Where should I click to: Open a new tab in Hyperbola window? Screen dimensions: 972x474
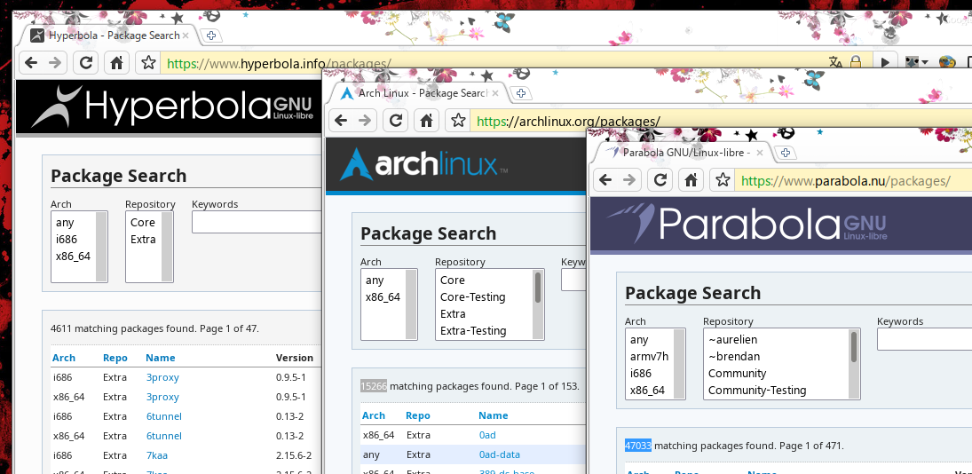point(211,36)
